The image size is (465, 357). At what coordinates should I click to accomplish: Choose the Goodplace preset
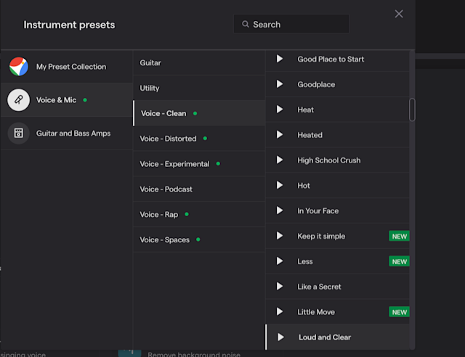pos(316,84)
